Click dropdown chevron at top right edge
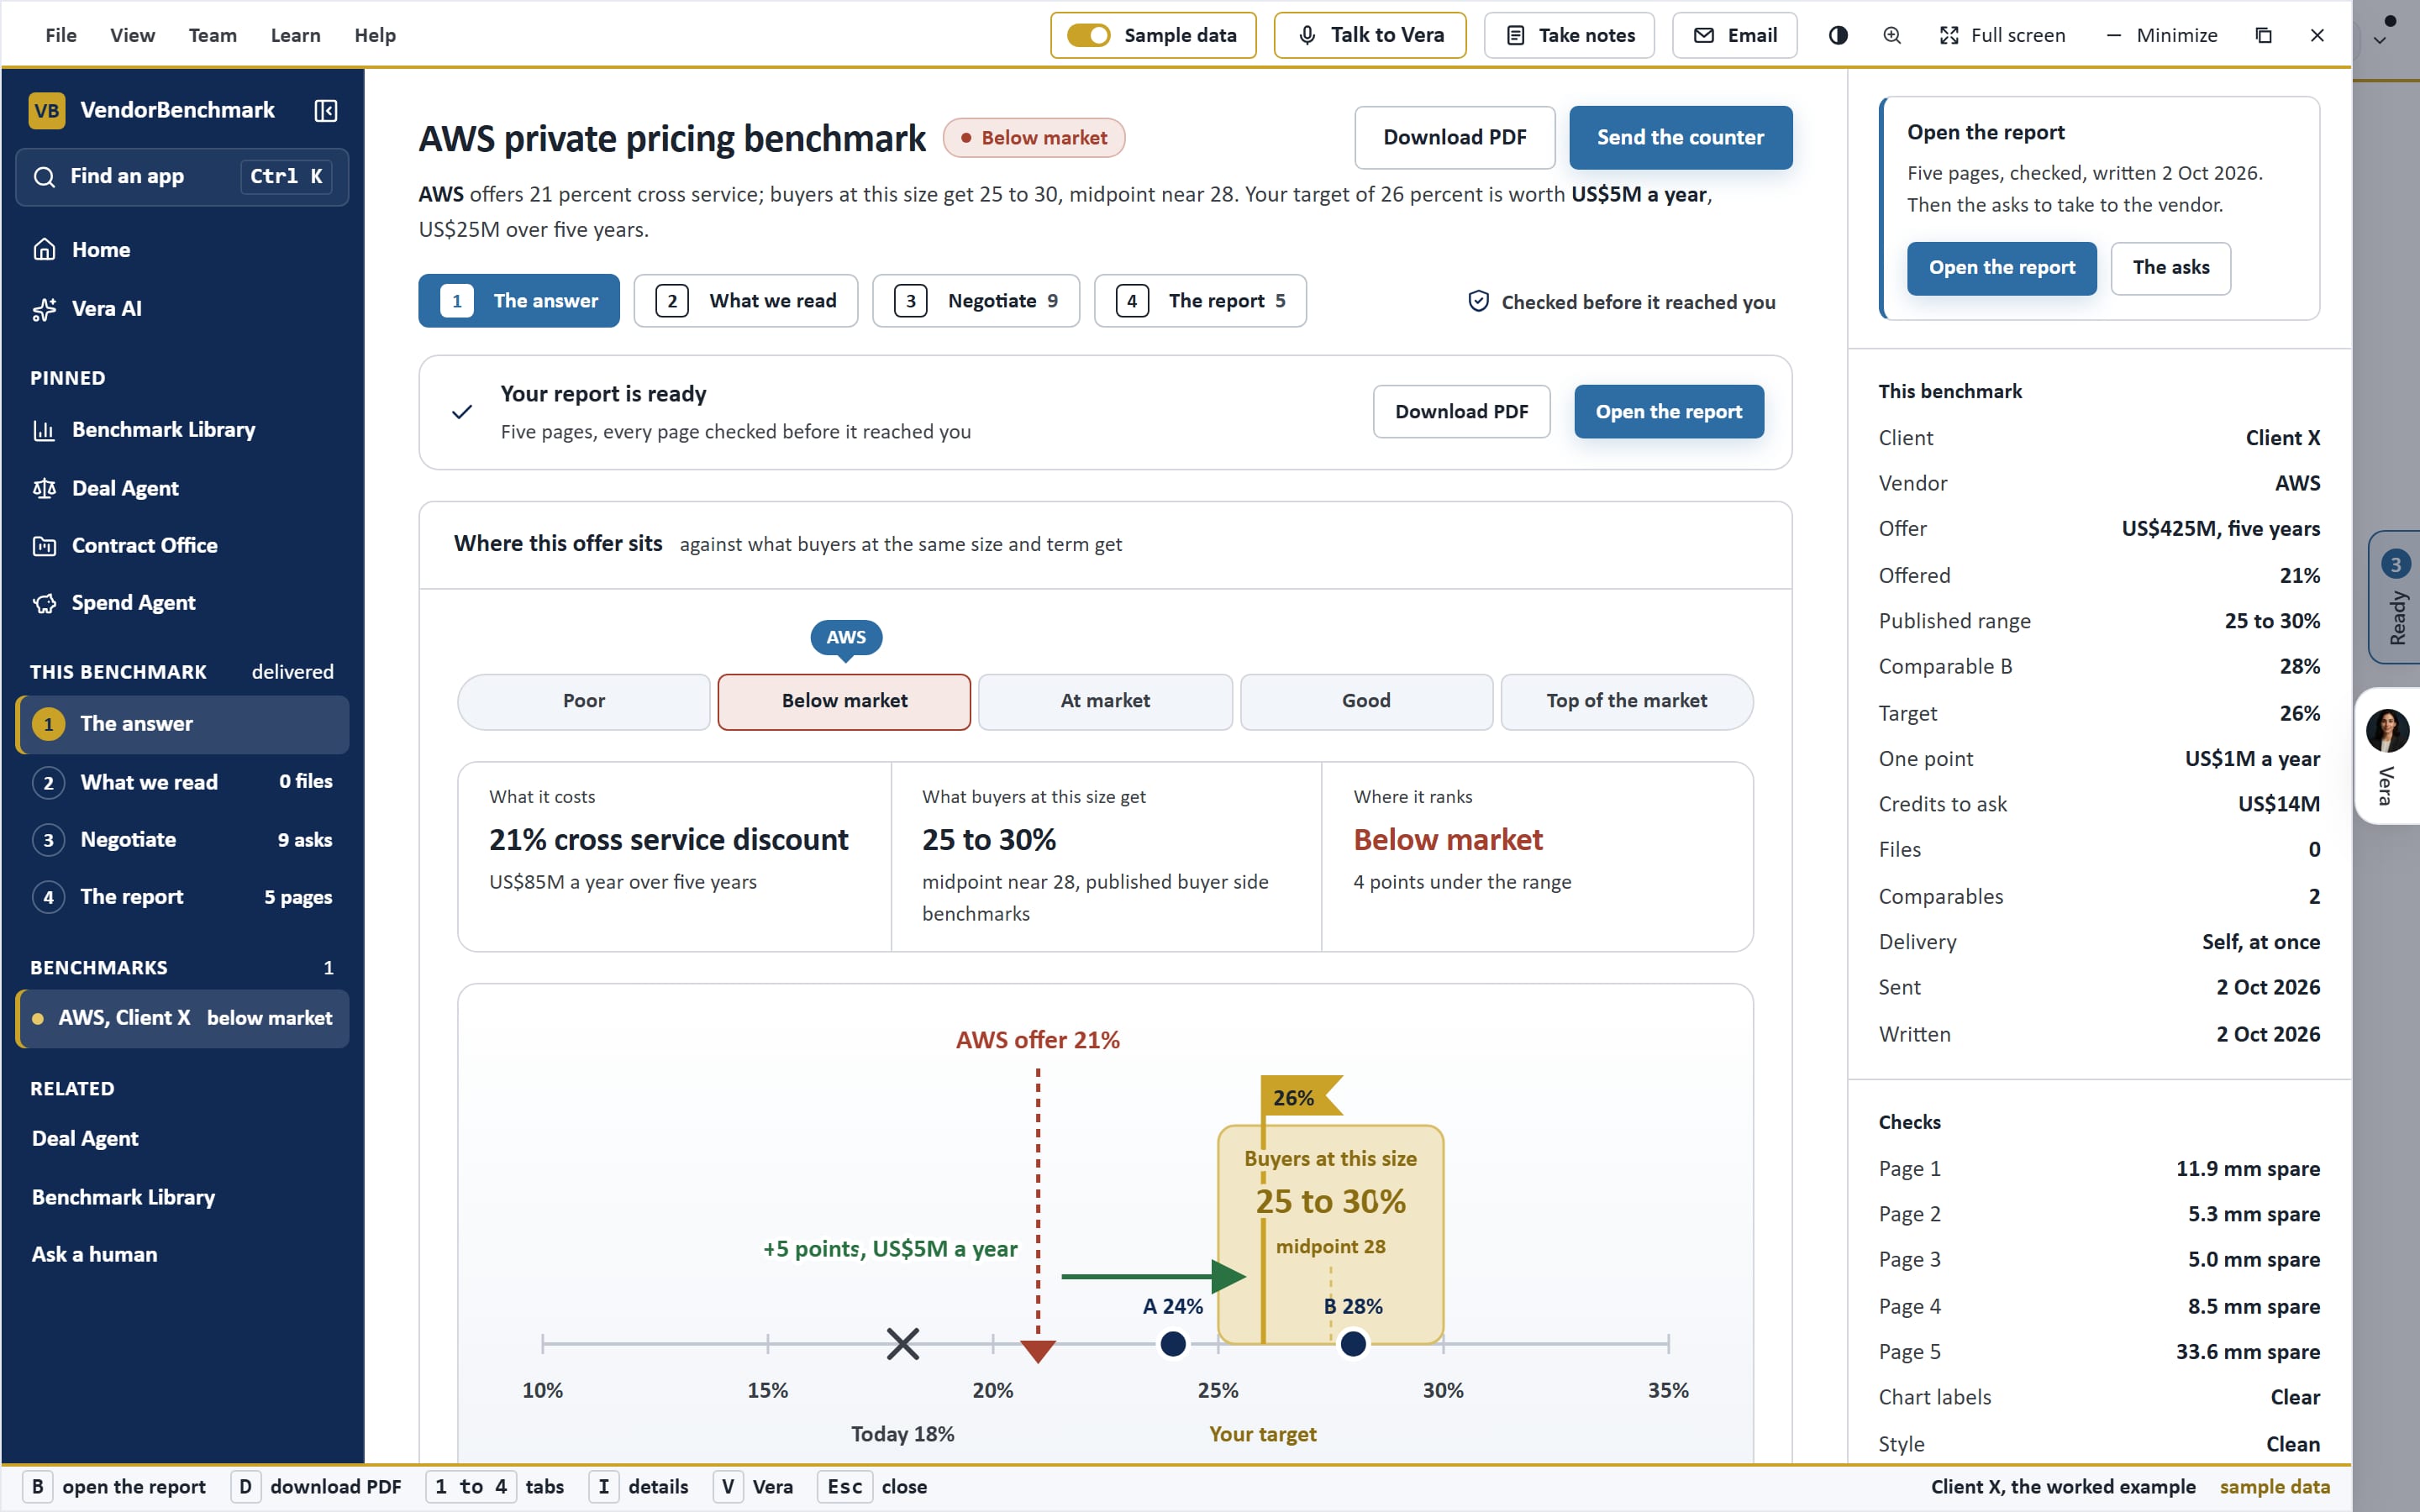The height and width of the screenshot is (1512, 2420). tap(2380, 41)
